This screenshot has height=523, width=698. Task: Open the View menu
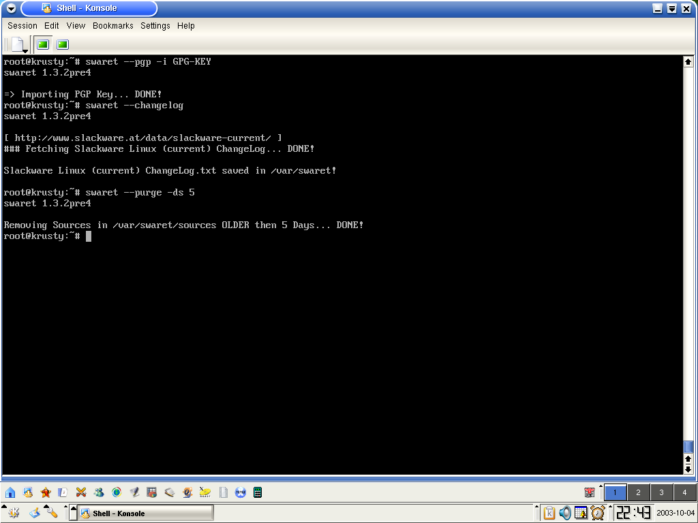(76, 26)
